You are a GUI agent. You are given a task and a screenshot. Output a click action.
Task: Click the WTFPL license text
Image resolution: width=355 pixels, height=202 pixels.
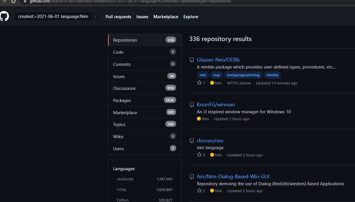coord(239,83)
